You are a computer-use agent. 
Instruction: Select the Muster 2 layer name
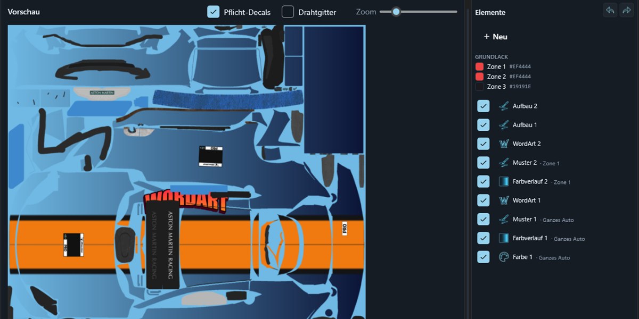pos(525,163)
